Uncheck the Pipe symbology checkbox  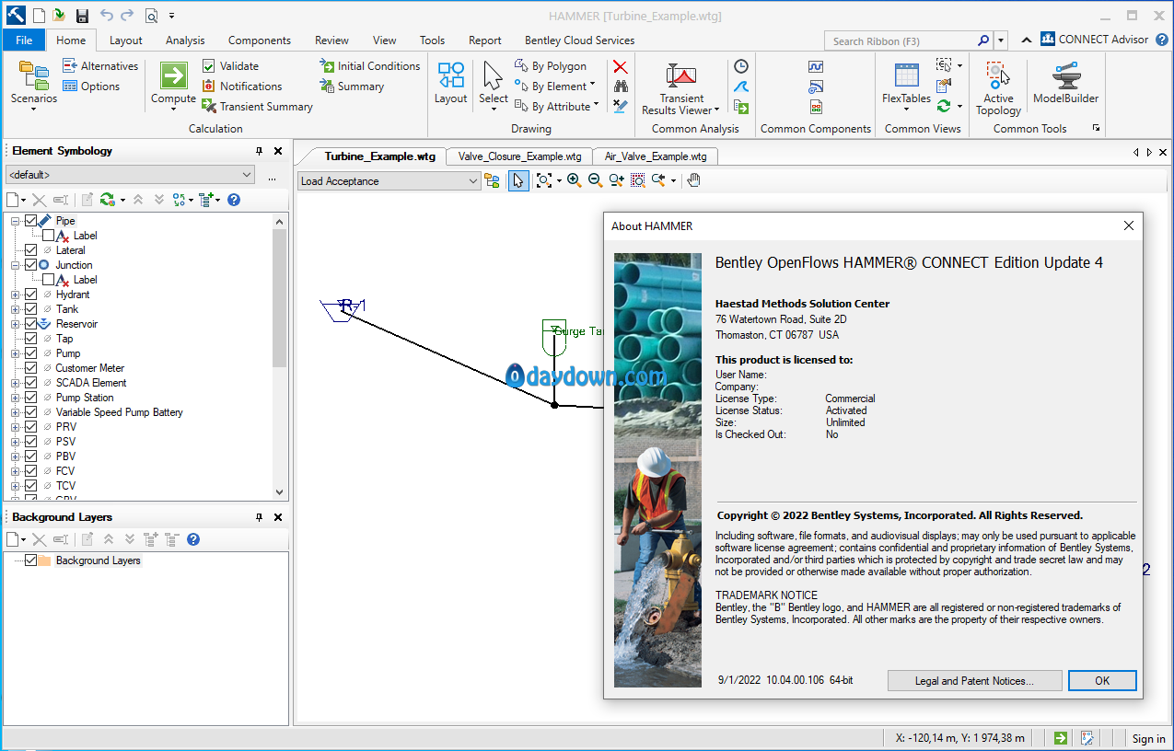31,221
